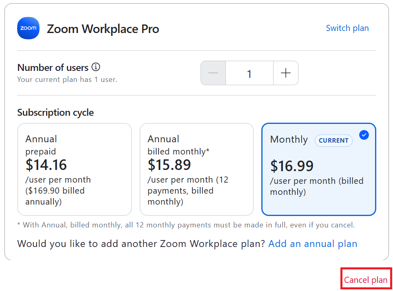Click the Switch plan link
The width and height of the screenshot is (393, 291).
click(347, 28)
